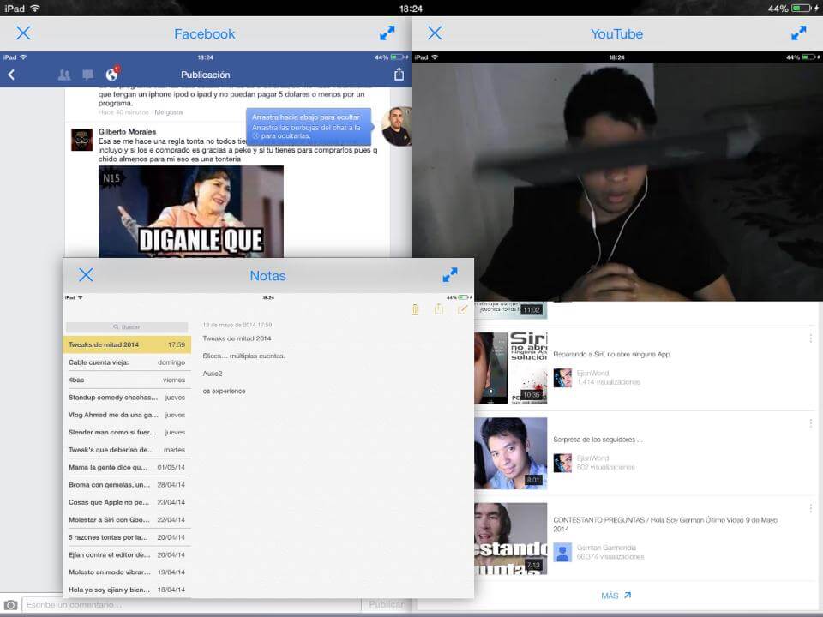
Task: Tap share icon in Facebook header
Action: tap(399, 75)
